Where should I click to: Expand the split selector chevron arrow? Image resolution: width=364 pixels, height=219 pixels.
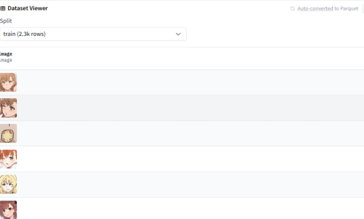point(178,34)
